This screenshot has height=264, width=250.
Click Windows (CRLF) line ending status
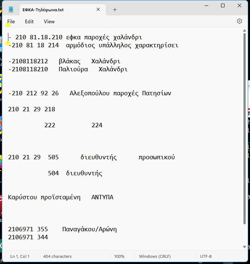tap(155, 256)
